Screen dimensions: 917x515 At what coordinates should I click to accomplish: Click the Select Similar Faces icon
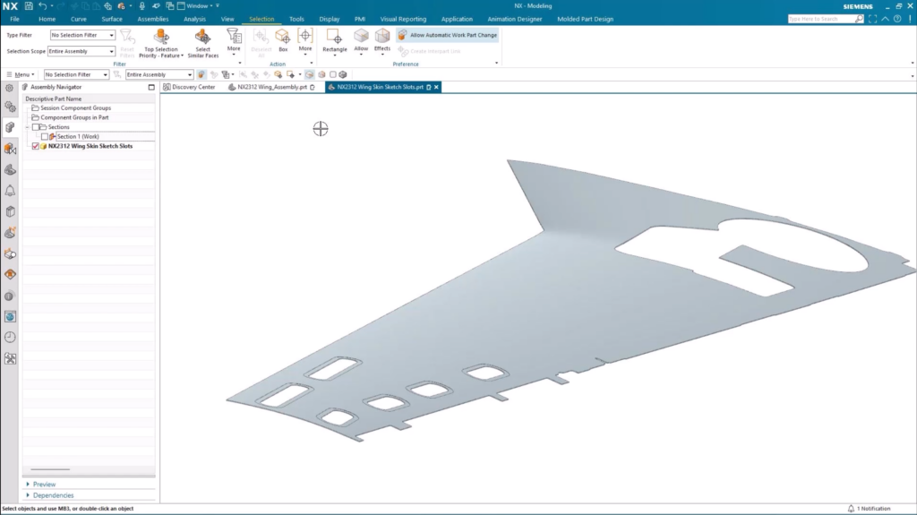(202, 38)
